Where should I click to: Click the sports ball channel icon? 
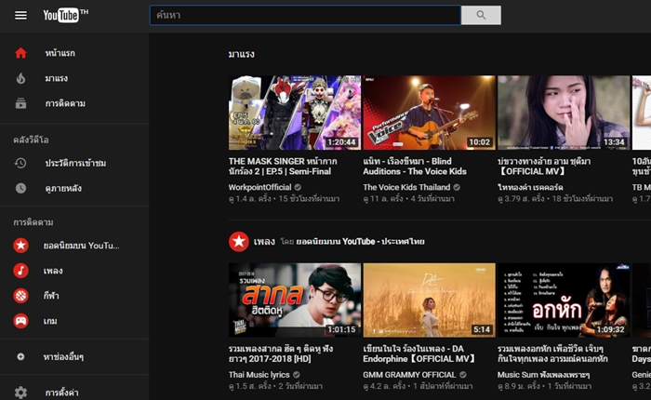click(20, 296)
